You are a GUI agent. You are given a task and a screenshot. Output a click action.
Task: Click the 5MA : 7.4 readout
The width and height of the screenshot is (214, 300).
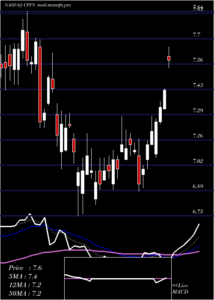click(23, 276)
